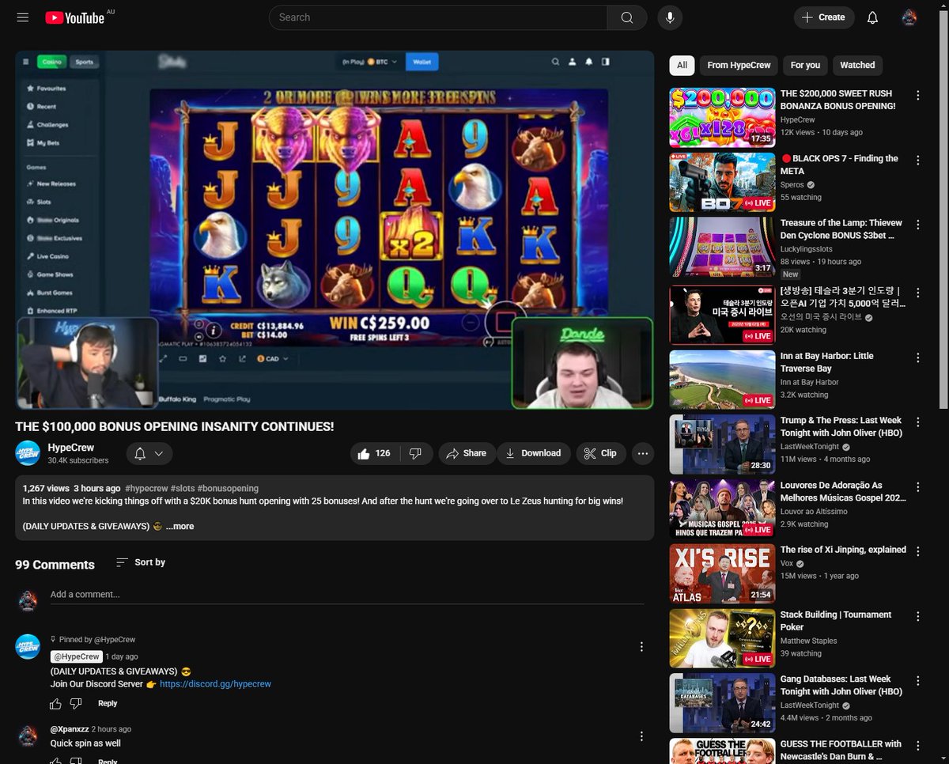Image resolution: width=949 pixels, height=764 pixels.
Task: Click the #slots hashtag
Action: 183,488
